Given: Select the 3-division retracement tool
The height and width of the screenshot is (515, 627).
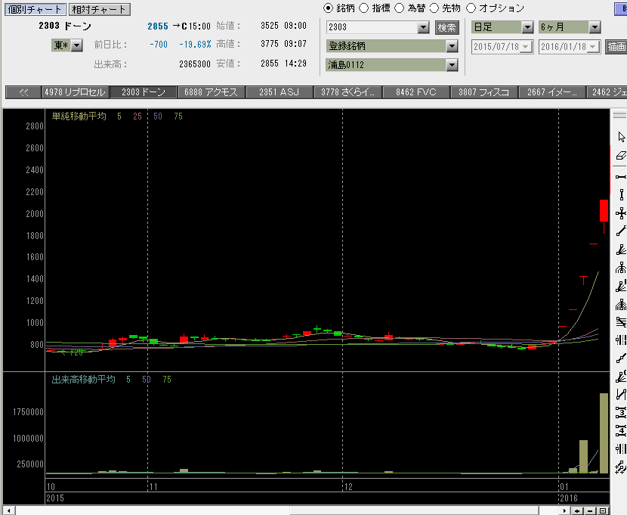Looking at the screenshot, I should click(621, 413).
